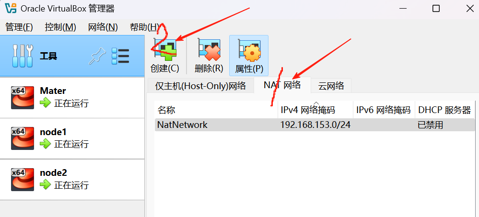Click the Tools wrench icon

(22, 56)
